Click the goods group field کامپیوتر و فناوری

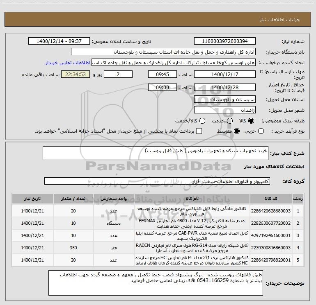point(157,181)
